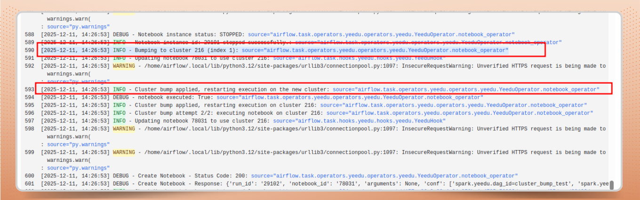The height and width of the screenshot is (200, 640).
Task: Click log line number 590
Action: (30, 50)
